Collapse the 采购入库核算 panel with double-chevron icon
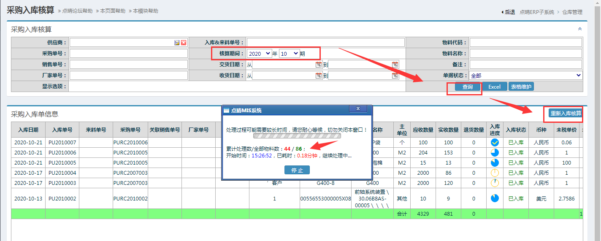Image resolution: width=601 pixels, height=241 pixels. pyautogui.click(x=579, y=29)
